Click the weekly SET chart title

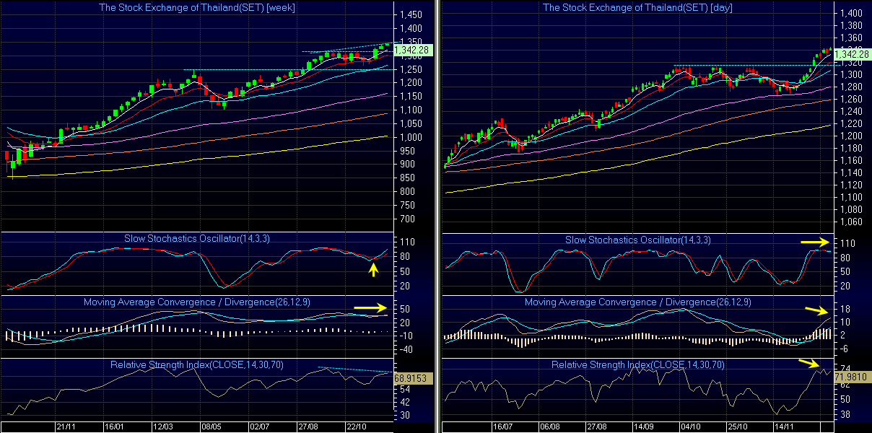click(196, 7)
